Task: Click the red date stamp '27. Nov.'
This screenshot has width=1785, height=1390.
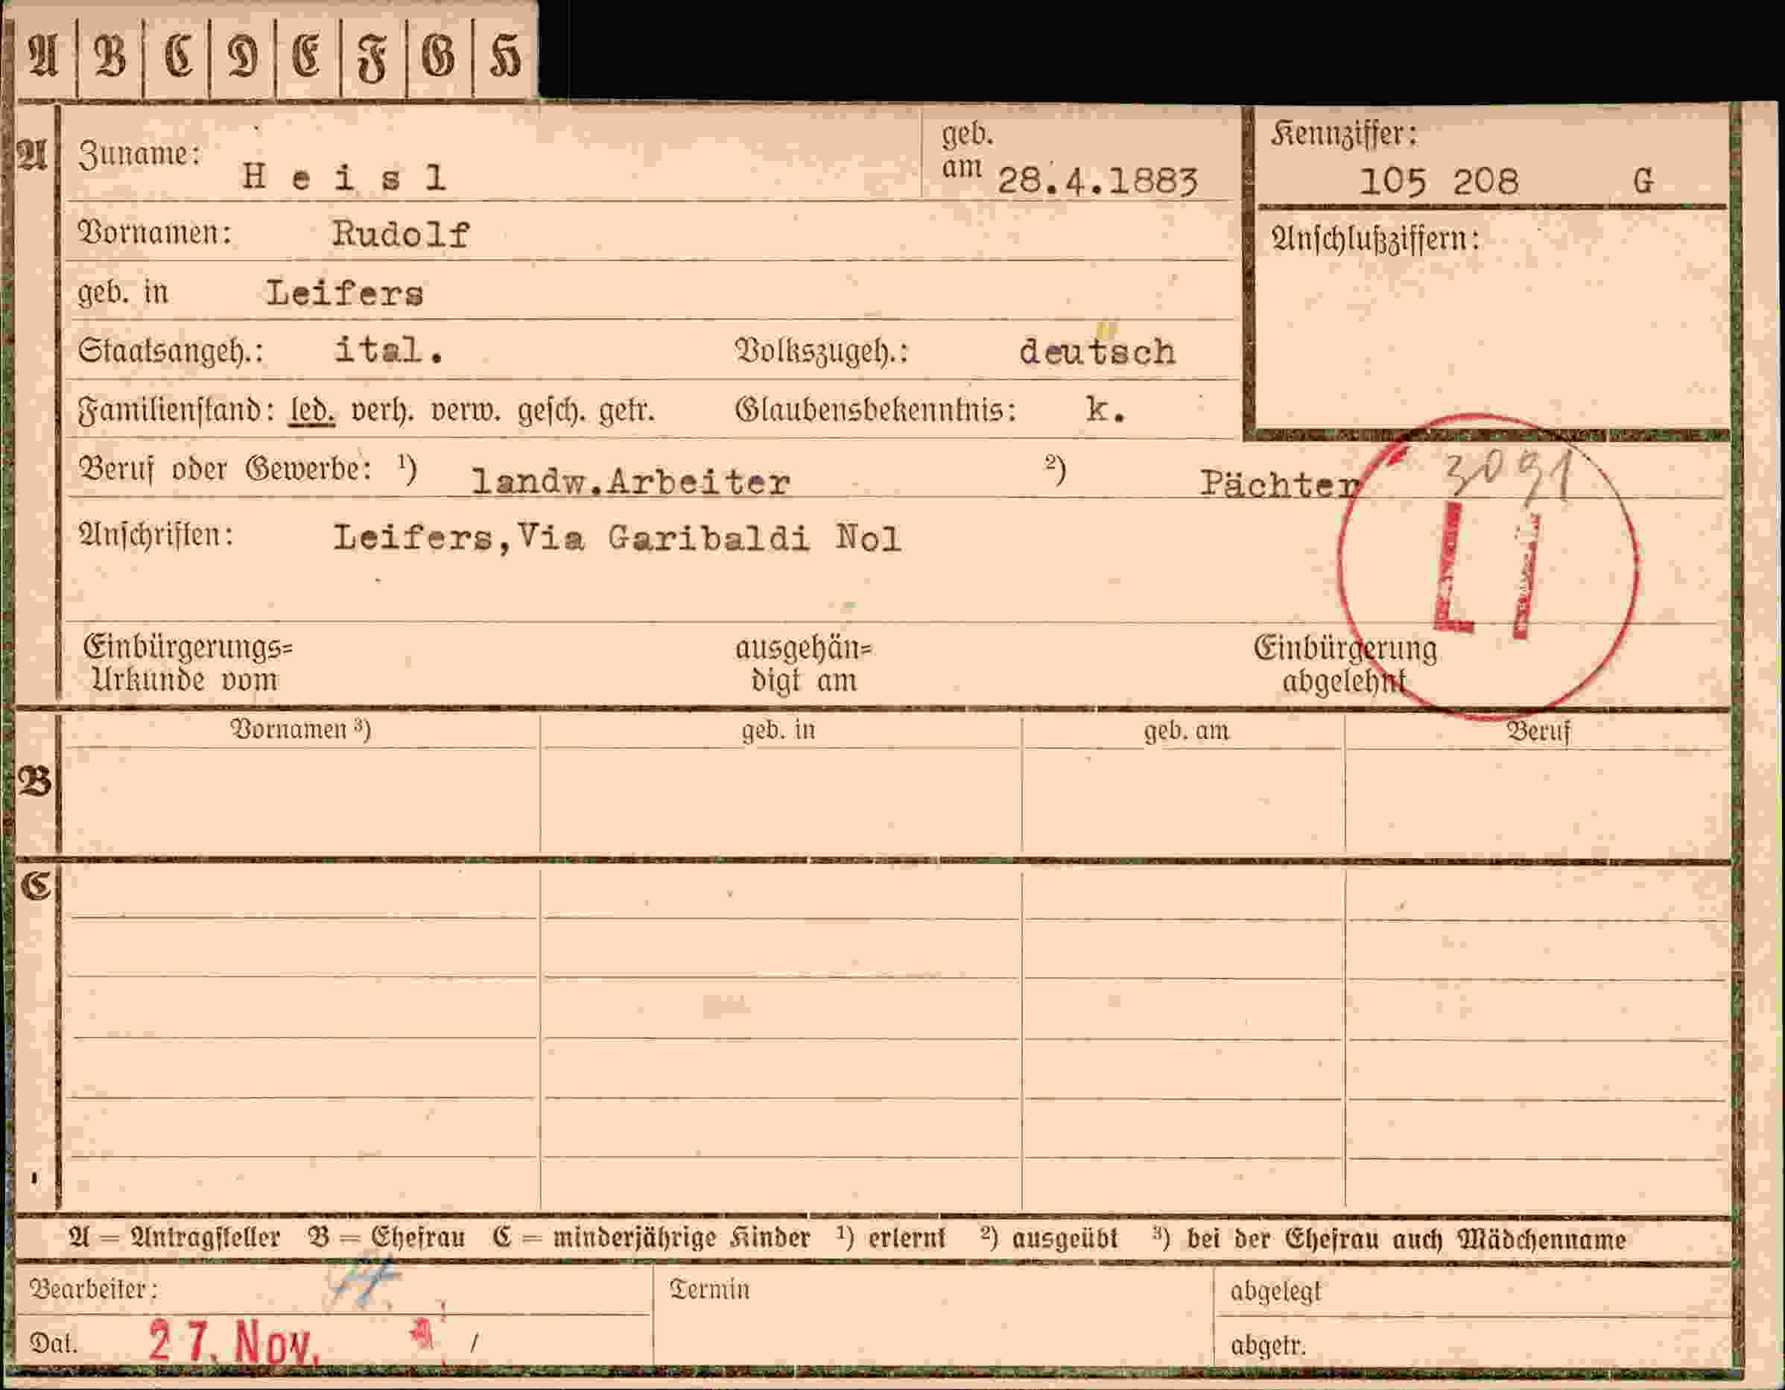Action: (x=233, y=1341)
